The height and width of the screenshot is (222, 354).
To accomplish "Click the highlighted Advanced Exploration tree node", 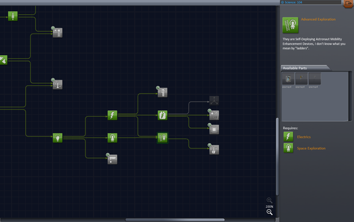I will (x=162, y=138).
